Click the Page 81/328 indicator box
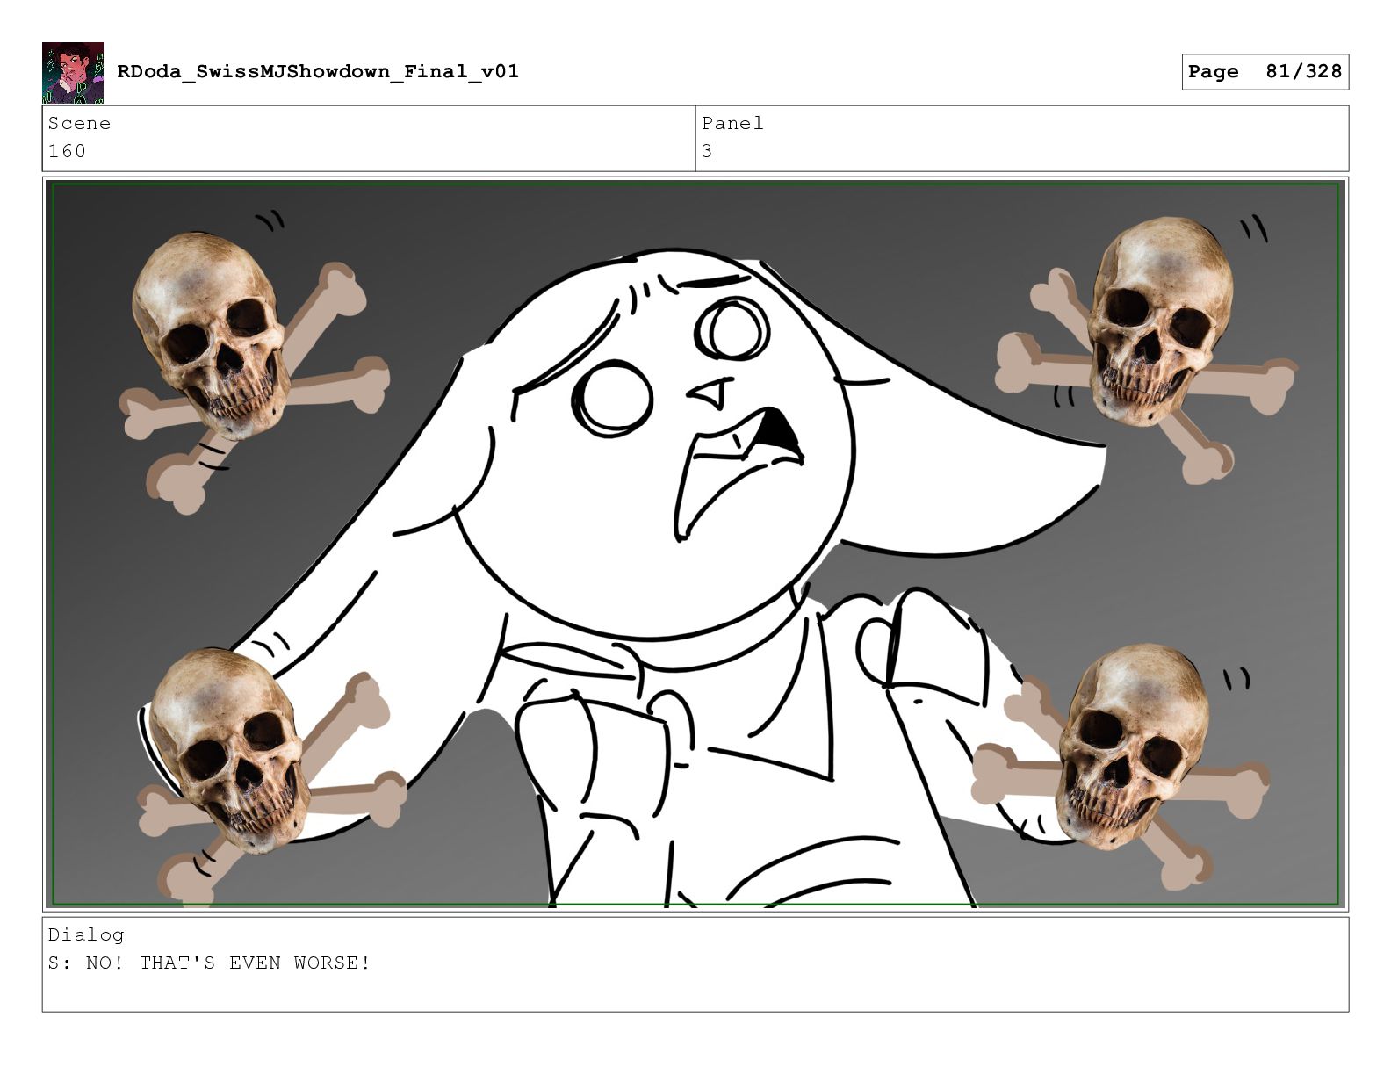 coord(1265,71)
